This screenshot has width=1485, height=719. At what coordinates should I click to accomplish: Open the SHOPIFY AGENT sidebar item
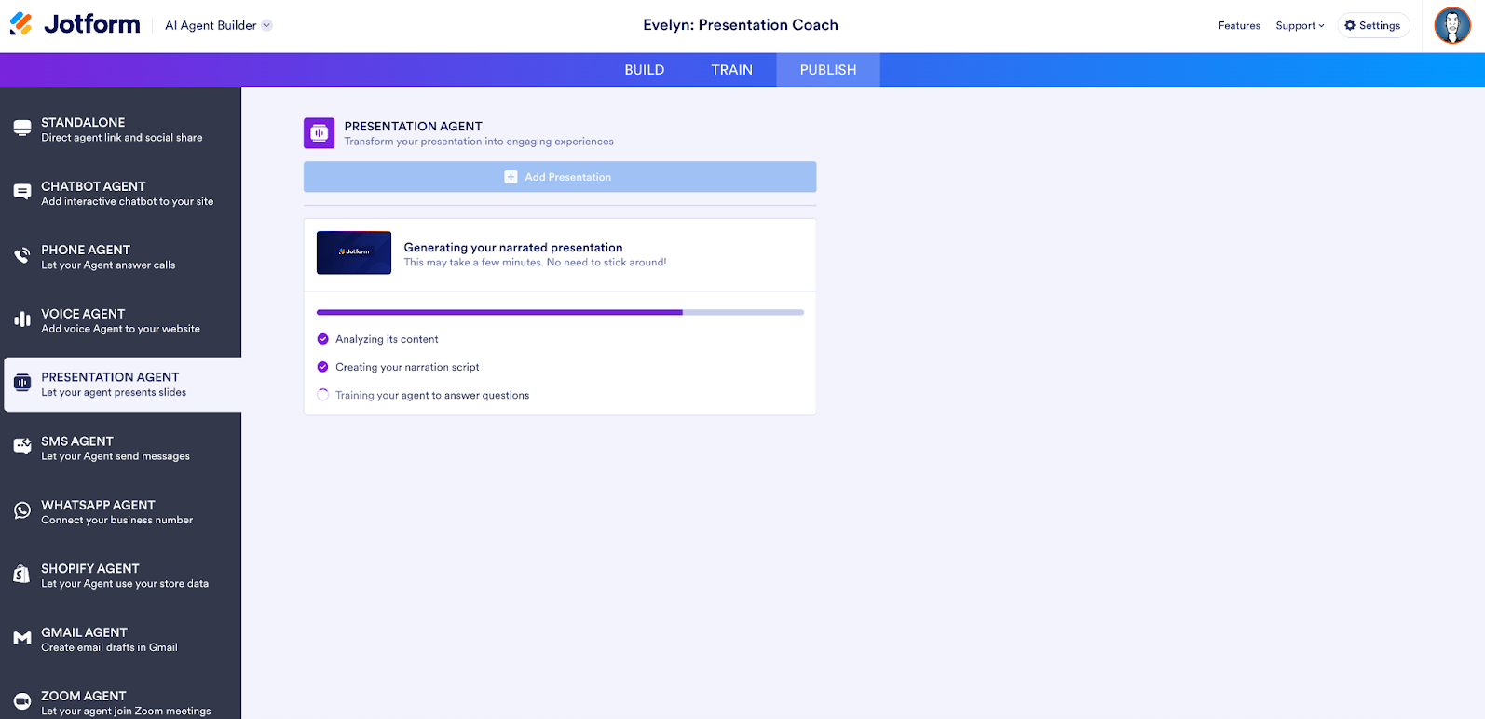[121, 576]
